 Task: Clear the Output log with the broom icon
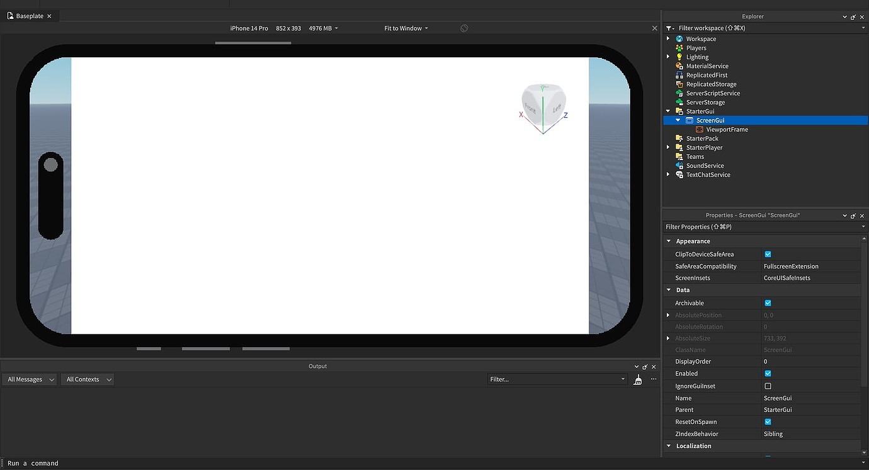point(637,379)
